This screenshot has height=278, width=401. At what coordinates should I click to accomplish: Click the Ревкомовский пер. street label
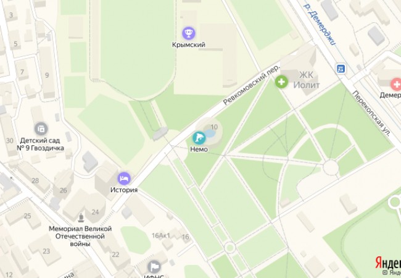pos(252,84)
